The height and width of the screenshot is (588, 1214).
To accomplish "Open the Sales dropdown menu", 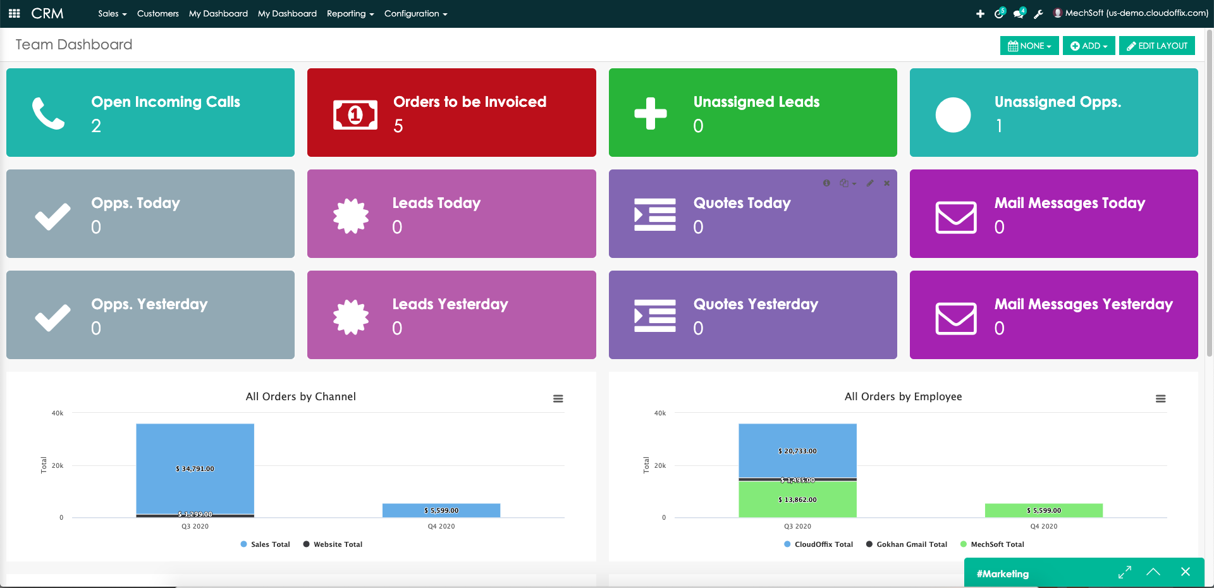I will pyautogui.click(x=112, y=13).
